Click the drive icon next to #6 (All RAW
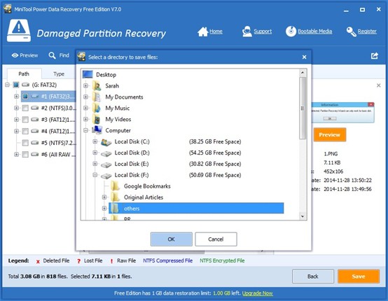This screenshot has height=301, width=388. click(35, 154)
